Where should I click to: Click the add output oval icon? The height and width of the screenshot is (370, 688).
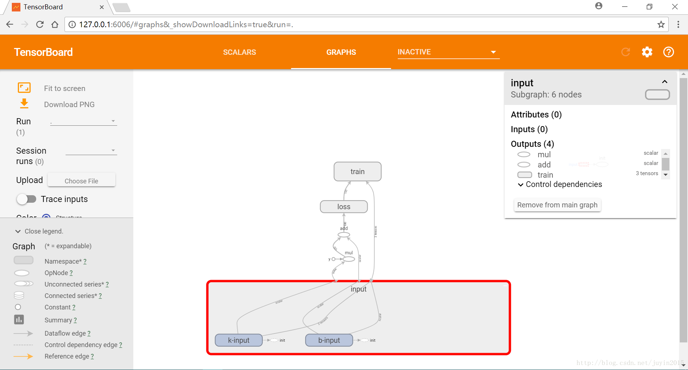coord(524,164)
